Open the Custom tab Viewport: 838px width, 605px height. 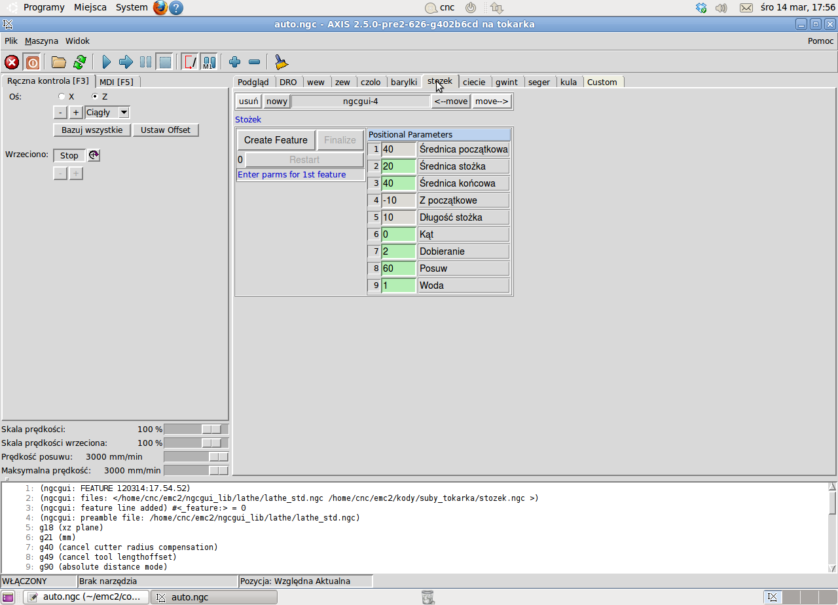[x=602, y=82]
